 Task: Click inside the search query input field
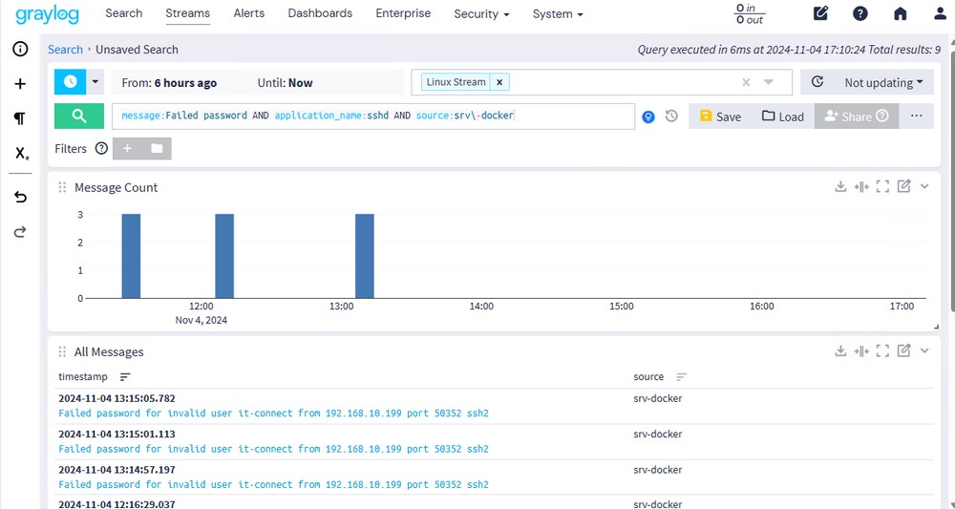tap(372, 116)
